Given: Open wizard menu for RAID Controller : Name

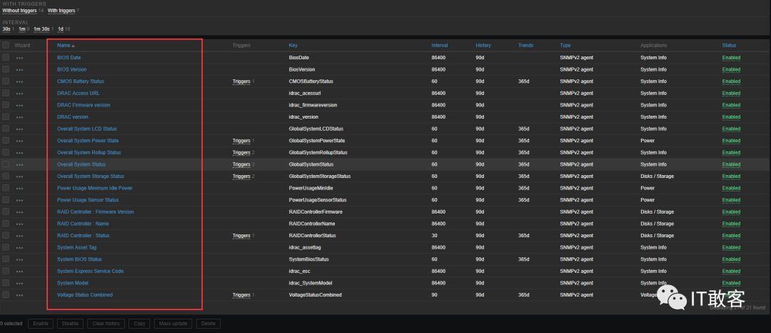Looking at the screenshot, I should (x=19, y=224).
